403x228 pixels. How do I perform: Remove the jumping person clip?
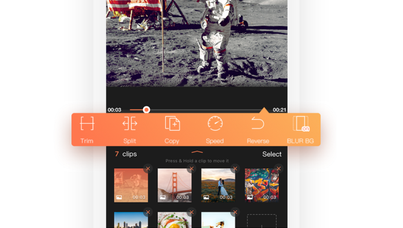coord(235,213)
